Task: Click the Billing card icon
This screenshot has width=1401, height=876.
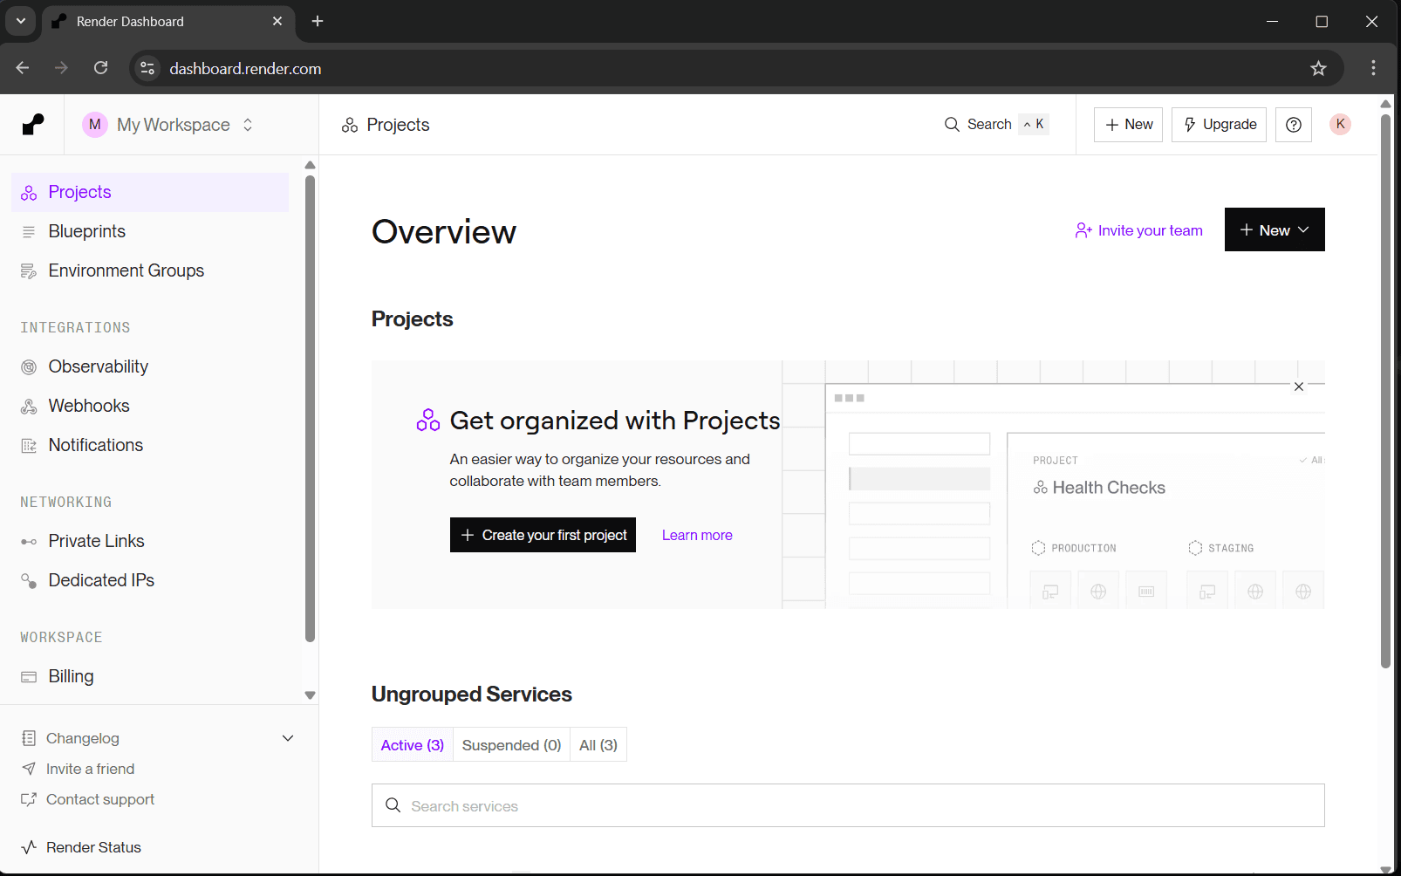Action: coord(29,677)
